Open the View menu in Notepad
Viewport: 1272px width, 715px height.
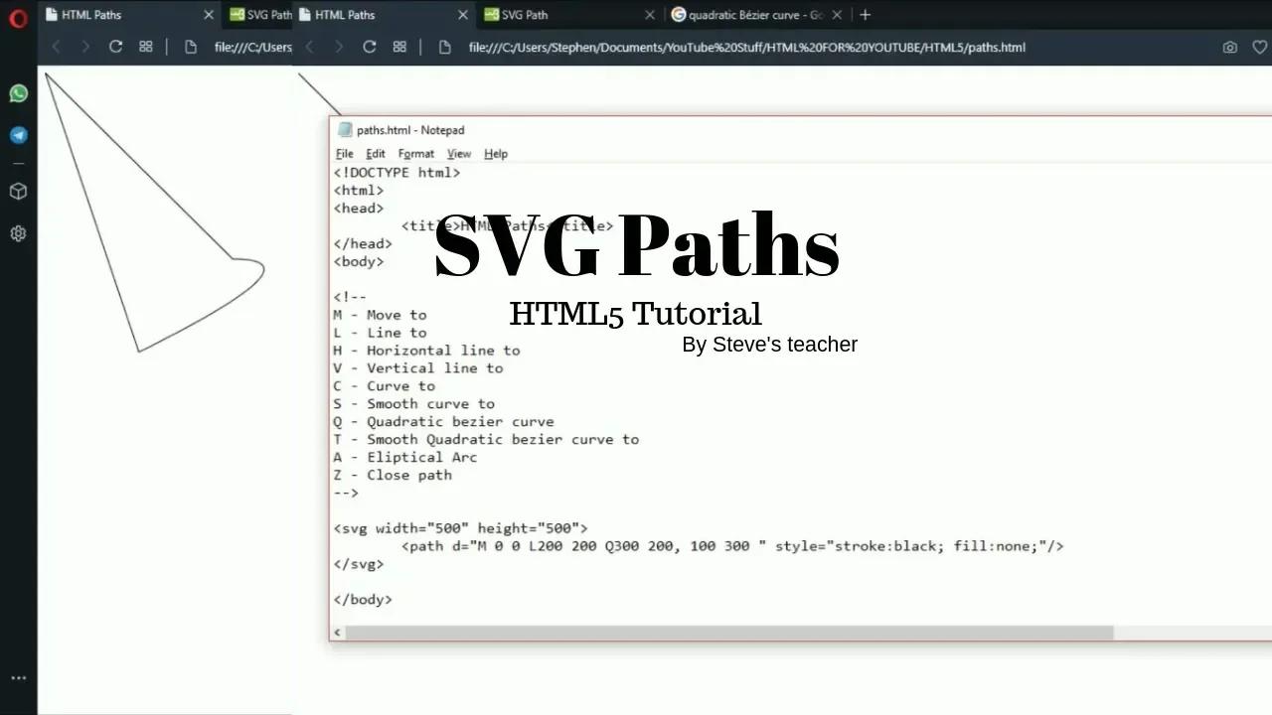click(x=458, y=153)
